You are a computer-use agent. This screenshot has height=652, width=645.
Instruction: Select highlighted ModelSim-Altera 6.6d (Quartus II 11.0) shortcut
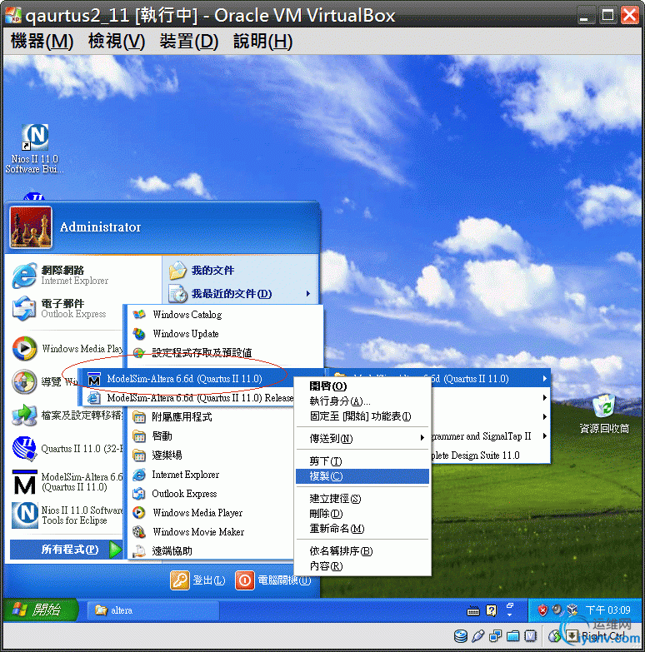185,379
